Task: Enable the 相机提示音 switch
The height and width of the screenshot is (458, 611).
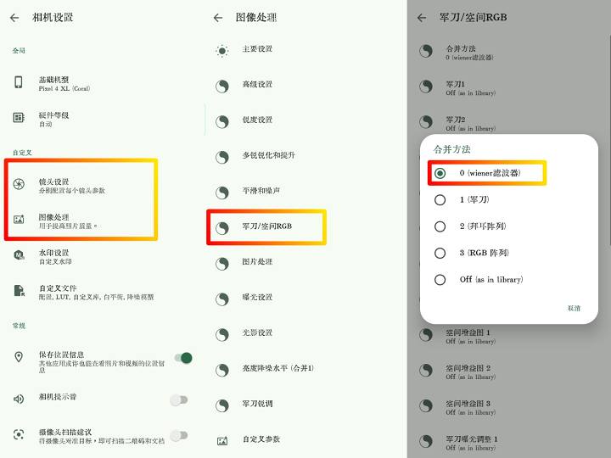Action: point(178,399)
